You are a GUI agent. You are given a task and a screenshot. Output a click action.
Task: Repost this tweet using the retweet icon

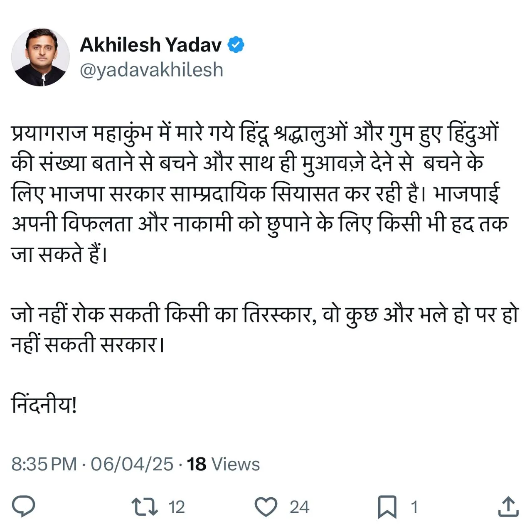(144, 507)
